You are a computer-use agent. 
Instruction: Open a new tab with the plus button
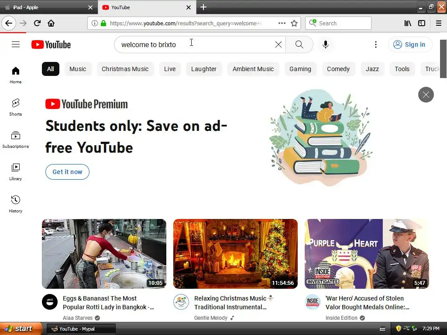click(203, 7)
